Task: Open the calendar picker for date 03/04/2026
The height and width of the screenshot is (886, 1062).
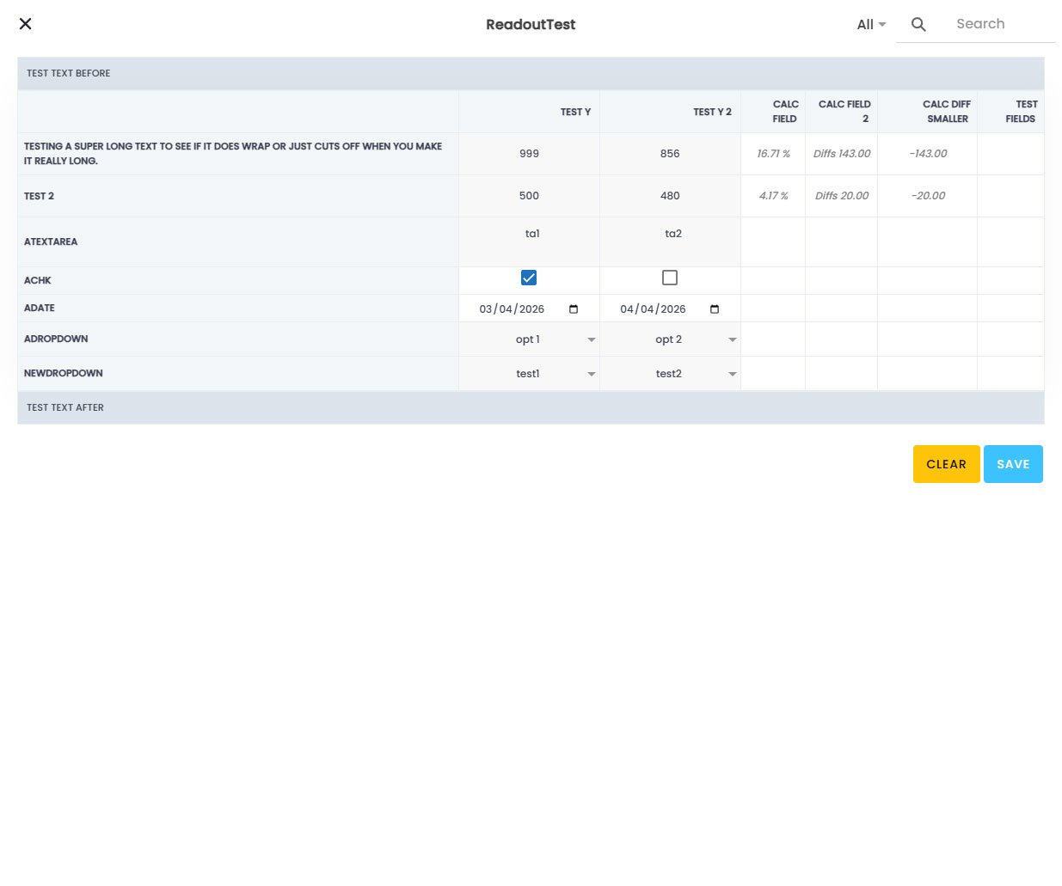Action: (x=574, y=309)
